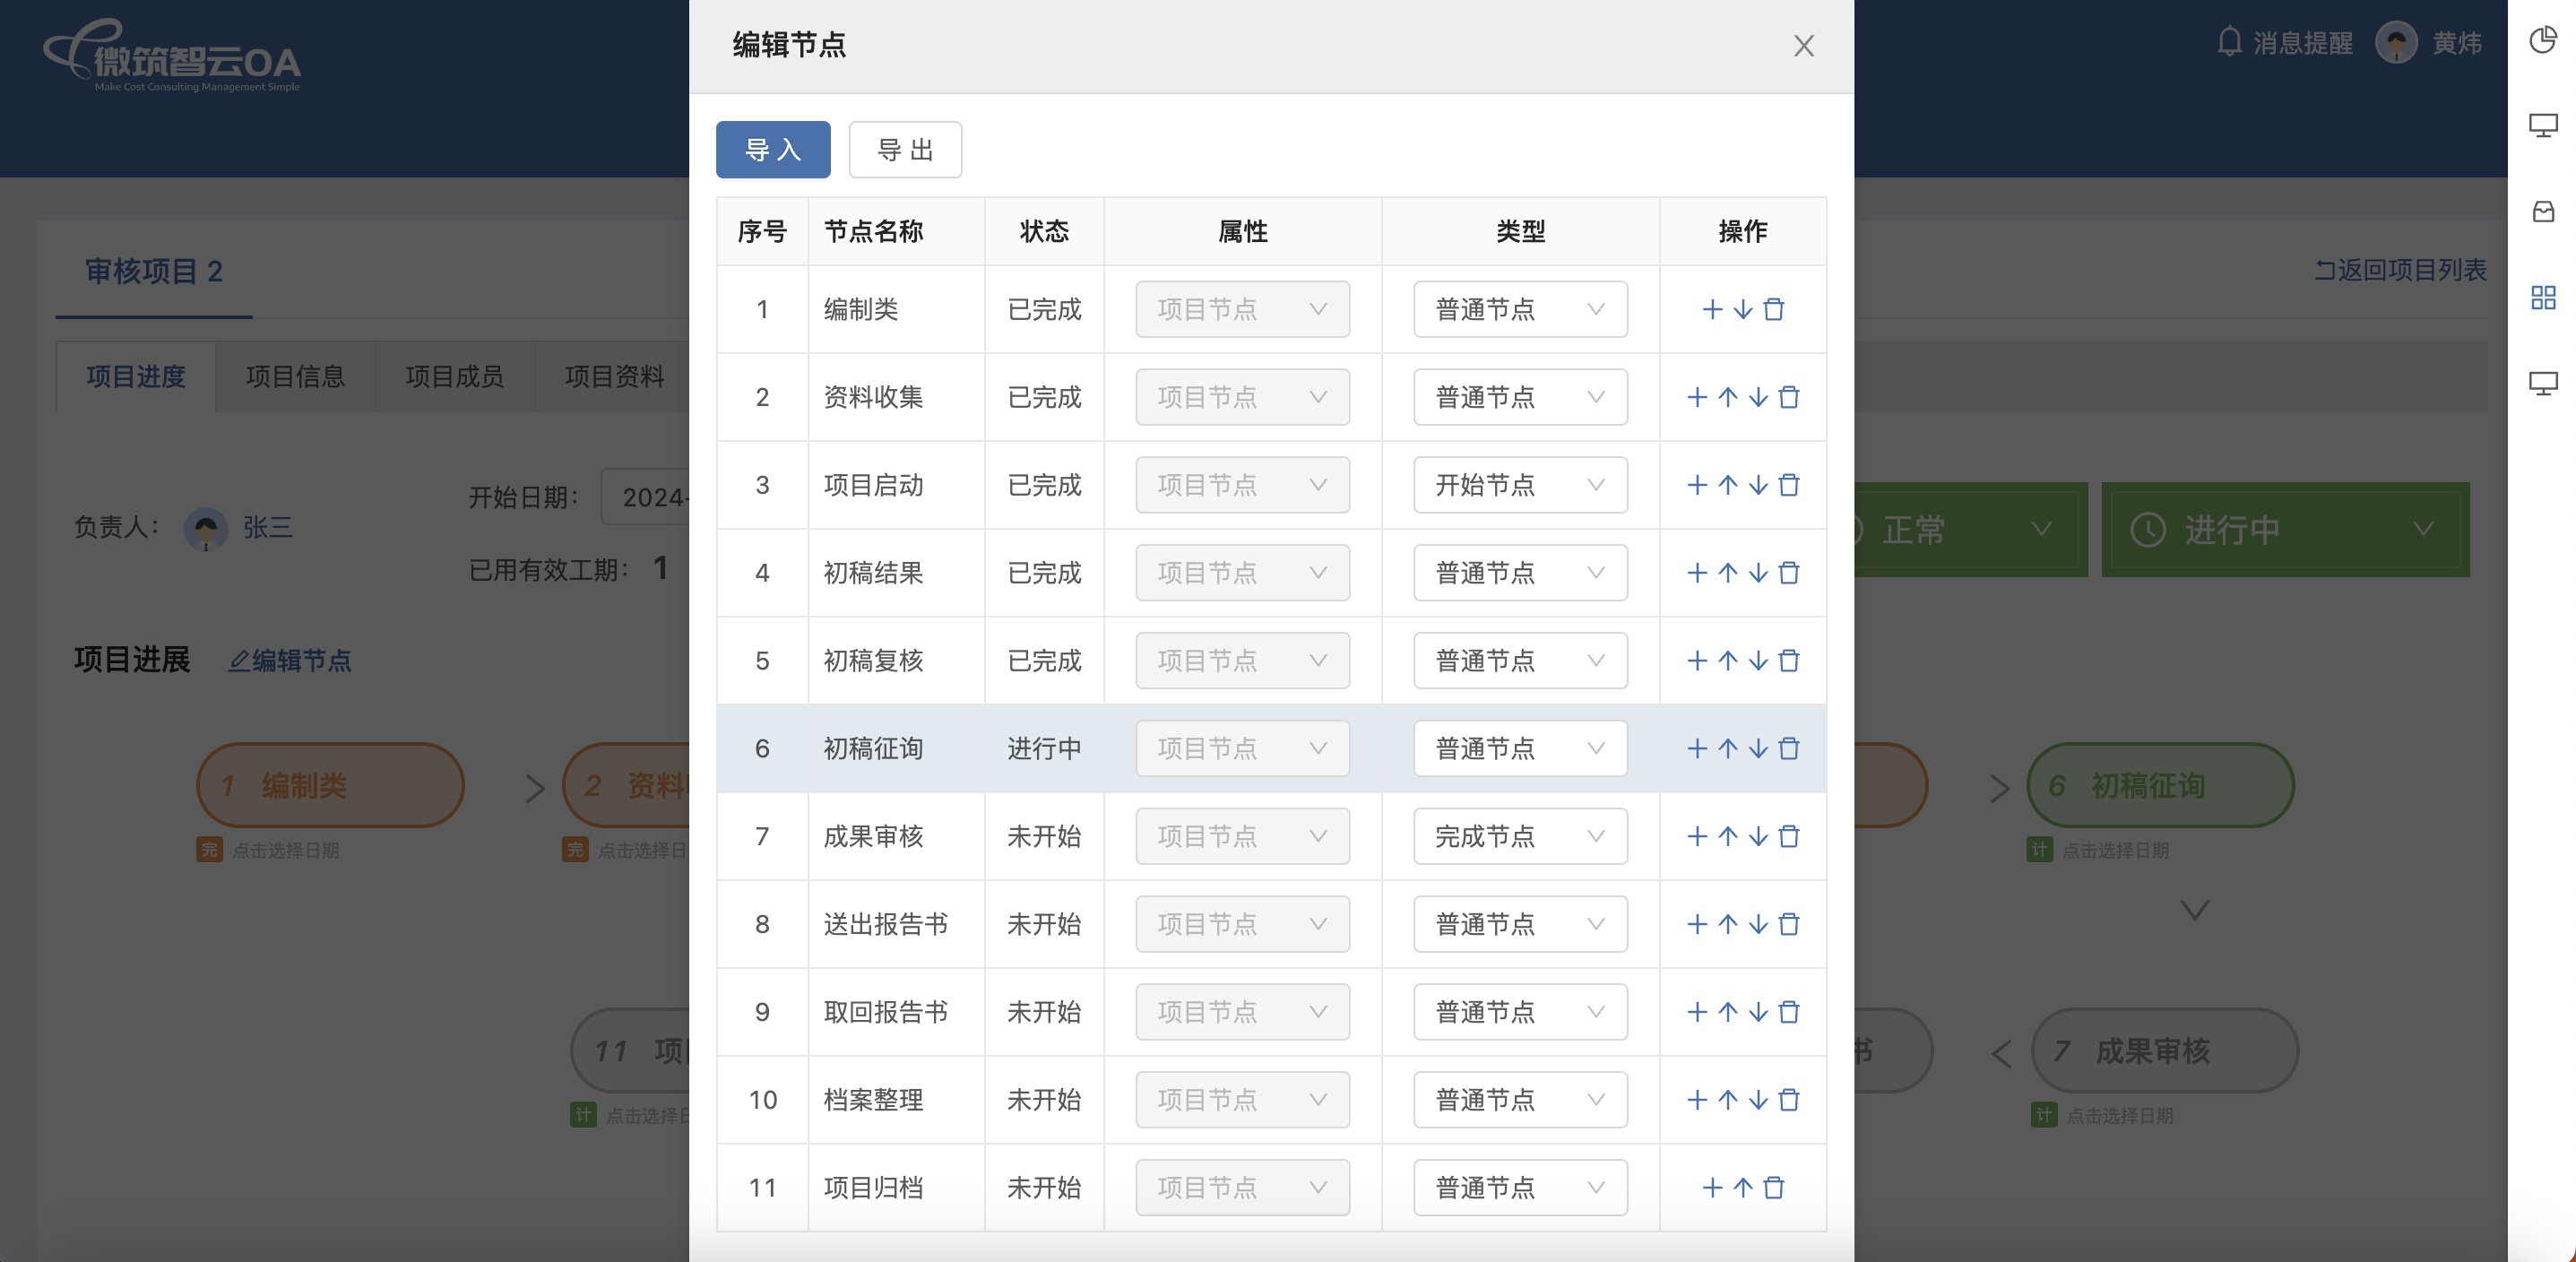
Task: Click the 导出 button
Action: tap(904, 150)
